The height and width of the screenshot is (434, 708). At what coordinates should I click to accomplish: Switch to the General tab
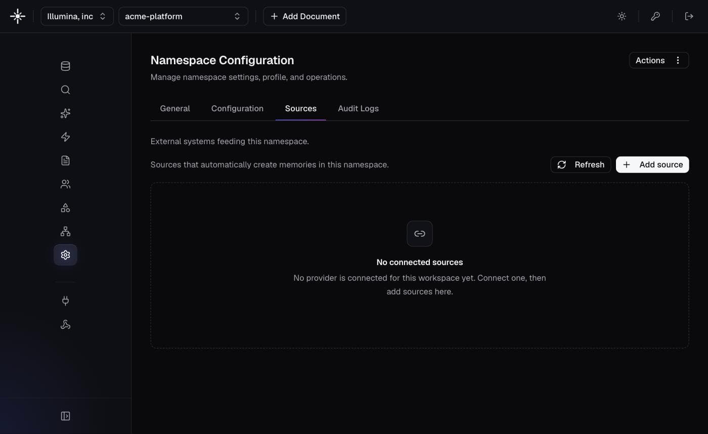click(x=175, y=108)
